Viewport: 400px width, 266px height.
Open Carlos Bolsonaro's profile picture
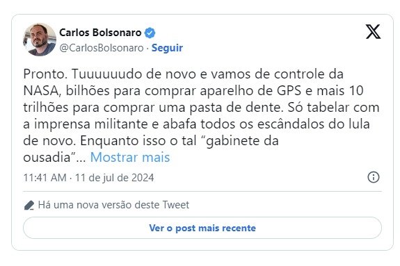pos(40,40)
